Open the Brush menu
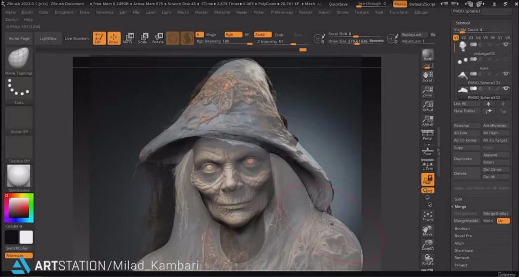 click(x=27, y=12)
